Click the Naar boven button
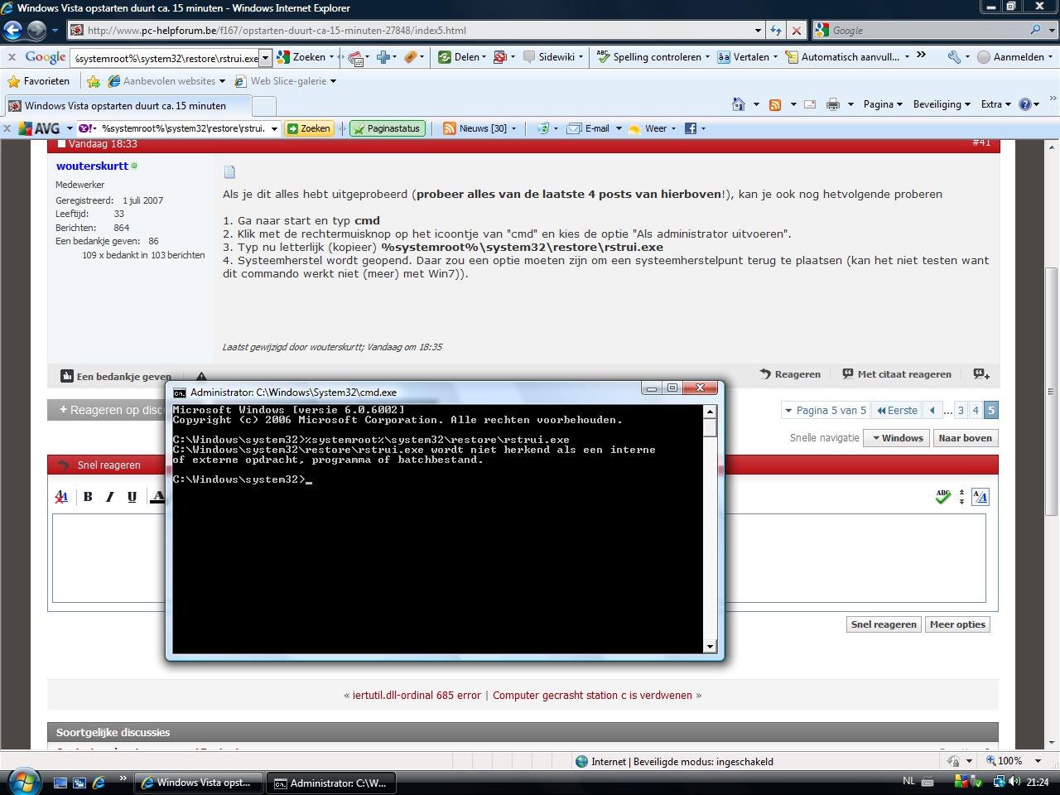The width and height of the screenshot is (1060, 795). [x=965, y=438]
